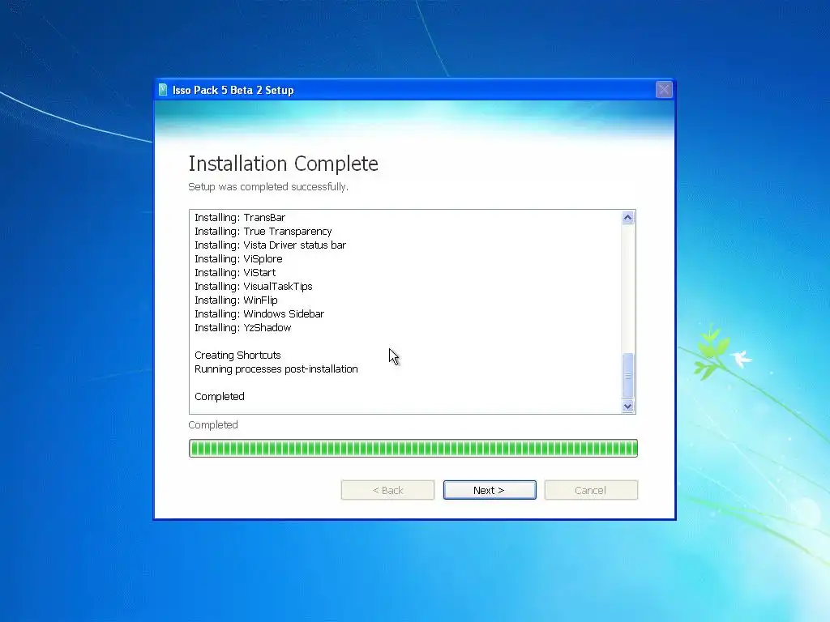Click the Next > button
This screenshot has height=622, width=830.
[x=490, y=490]
